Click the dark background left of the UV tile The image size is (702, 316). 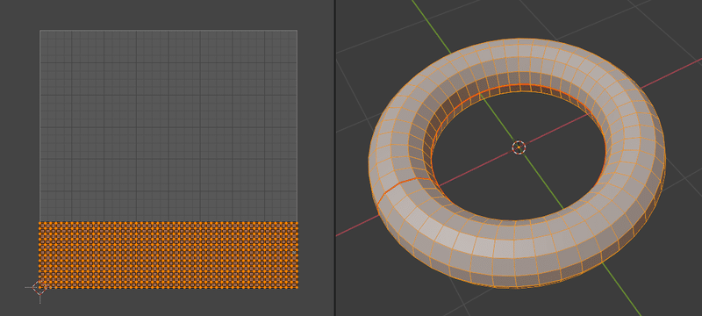(x=18, y=134)
